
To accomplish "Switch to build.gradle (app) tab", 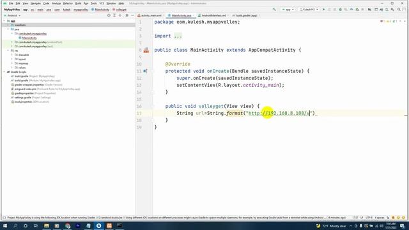I will pos(245,15).
